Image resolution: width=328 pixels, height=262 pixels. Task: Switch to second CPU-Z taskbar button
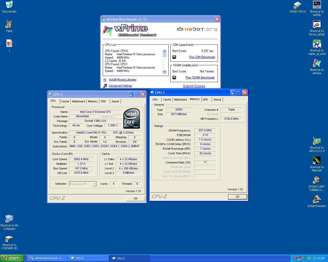coord(129,258)
